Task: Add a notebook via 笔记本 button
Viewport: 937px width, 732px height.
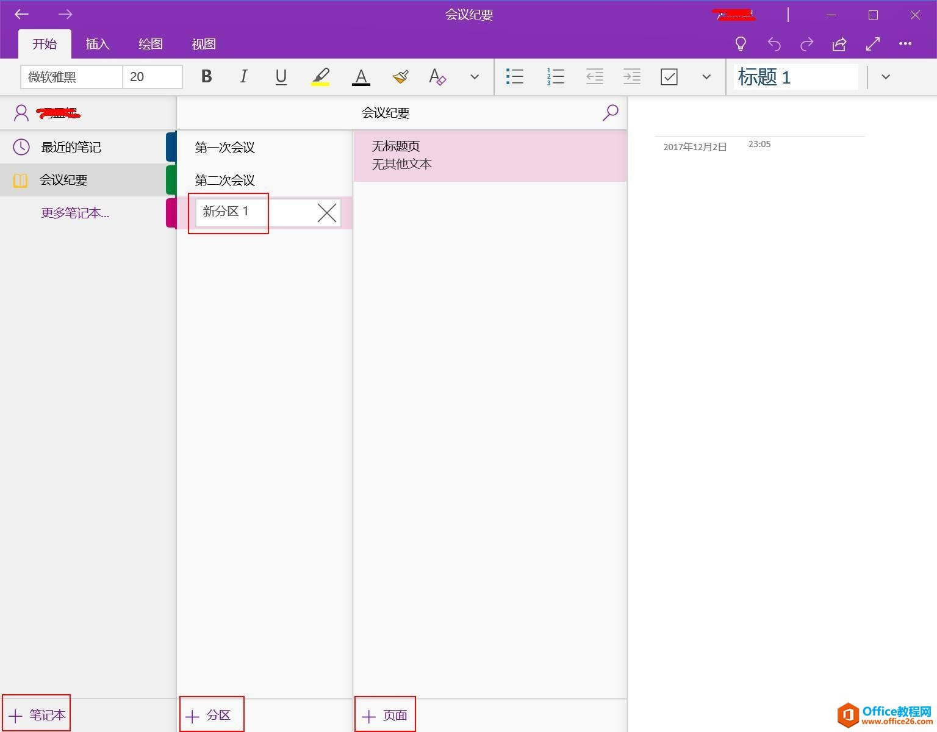Action: point(36,715)
